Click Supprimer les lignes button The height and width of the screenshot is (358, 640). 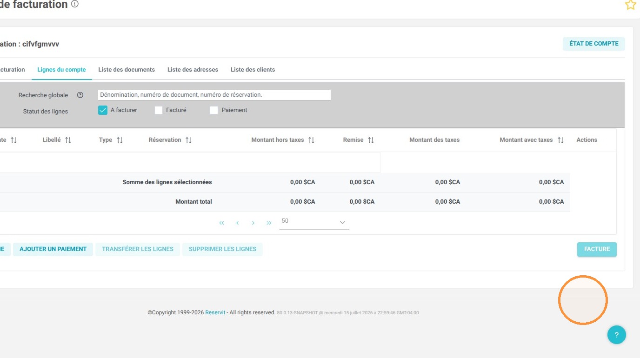222,249
